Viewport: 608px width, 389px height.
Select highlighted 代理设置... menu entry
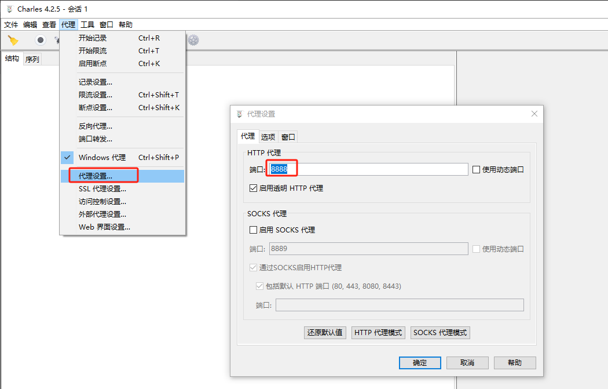coord(123,176)
